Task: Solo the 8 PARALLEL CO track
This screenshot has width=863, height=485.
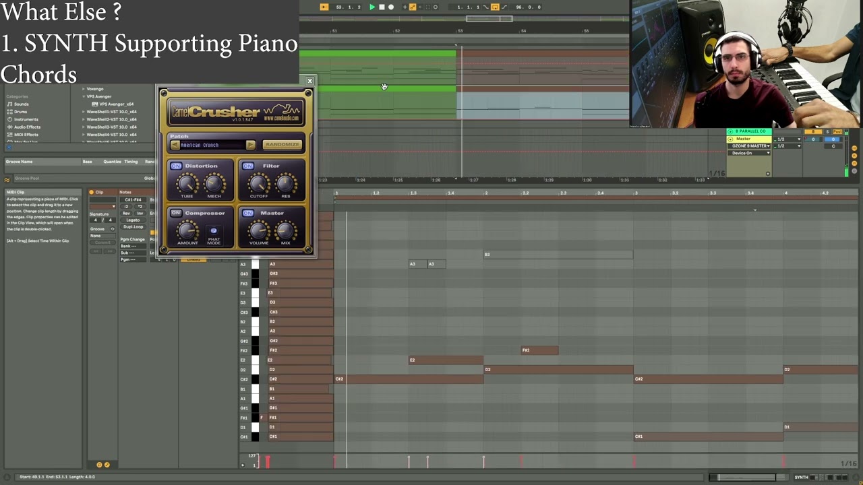Action: pos(828,132)
